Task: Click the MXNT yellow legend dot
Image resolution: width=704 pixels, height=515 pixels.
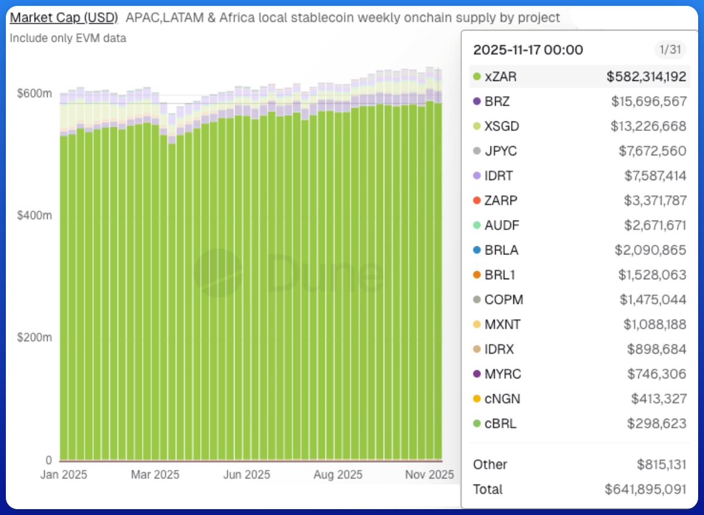Action: click(477, 324)
